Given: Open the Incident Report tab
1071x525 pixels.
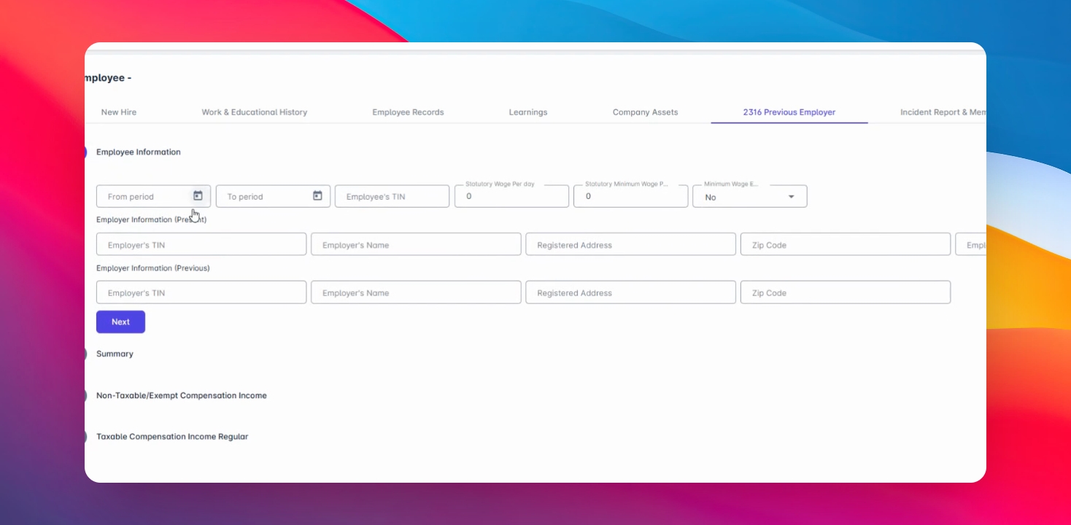Looking at the screenshot, I should point(943,112).
